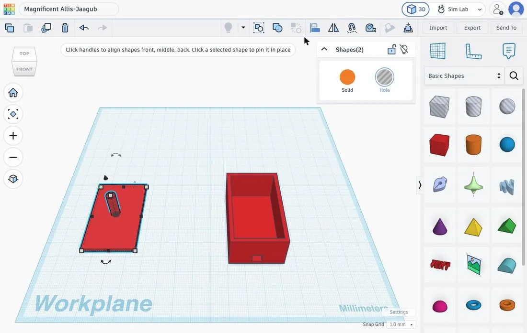The width and height of the screenshot is (527, 333).
Task: Open the Tinkercad logo home
Action: (x=9, y=9)
